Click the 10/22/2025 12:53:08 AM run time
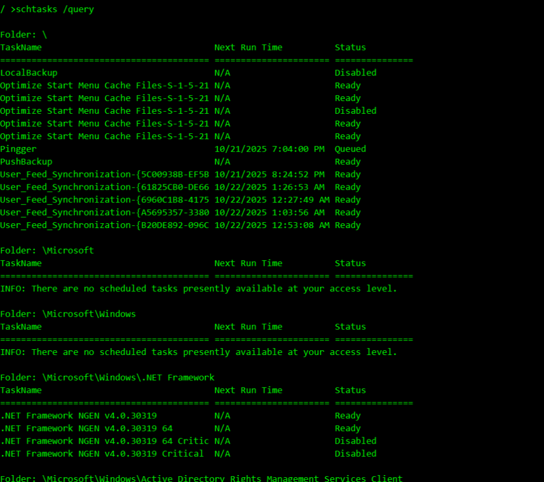The width and height of the screenshot is (544, 482). (271, 226)
